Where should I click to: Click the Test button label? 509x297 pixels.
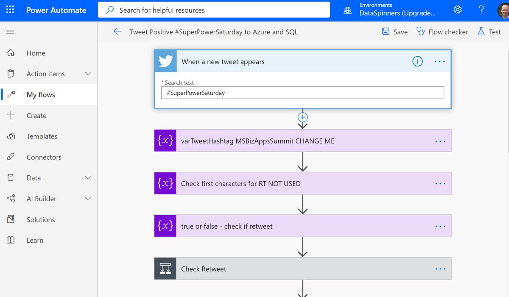coord(495,32)
